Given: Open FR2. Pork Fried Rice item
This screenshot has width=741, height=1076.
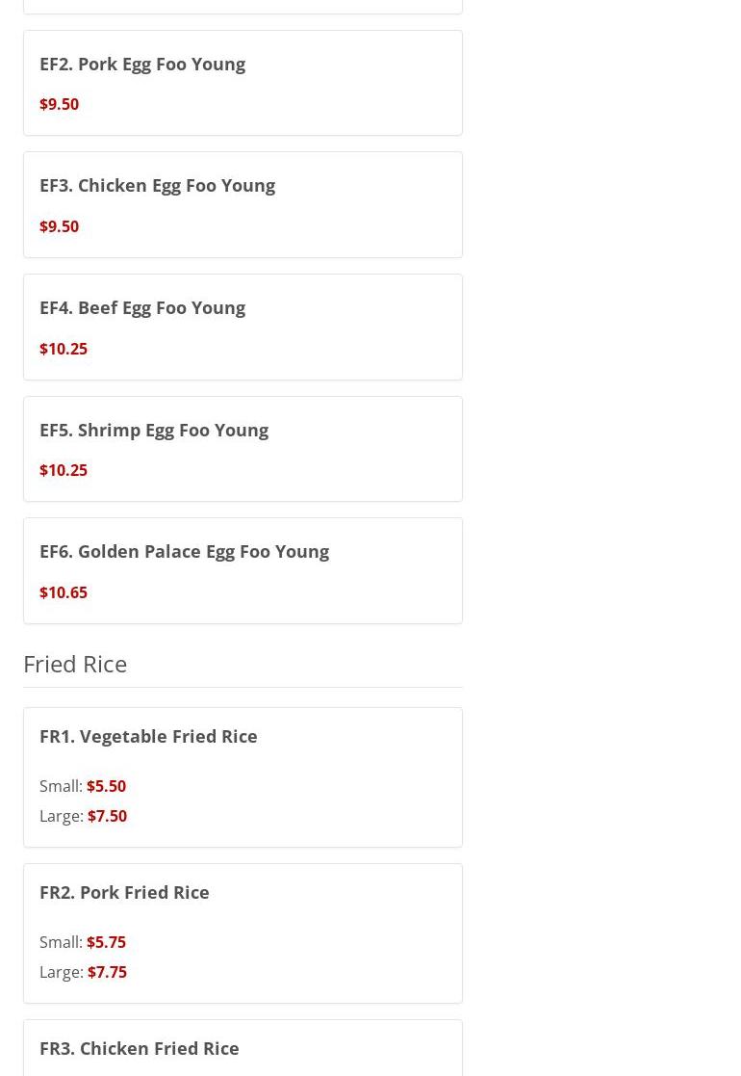Looking at the screenshot, I should click(x=124, y=892).
